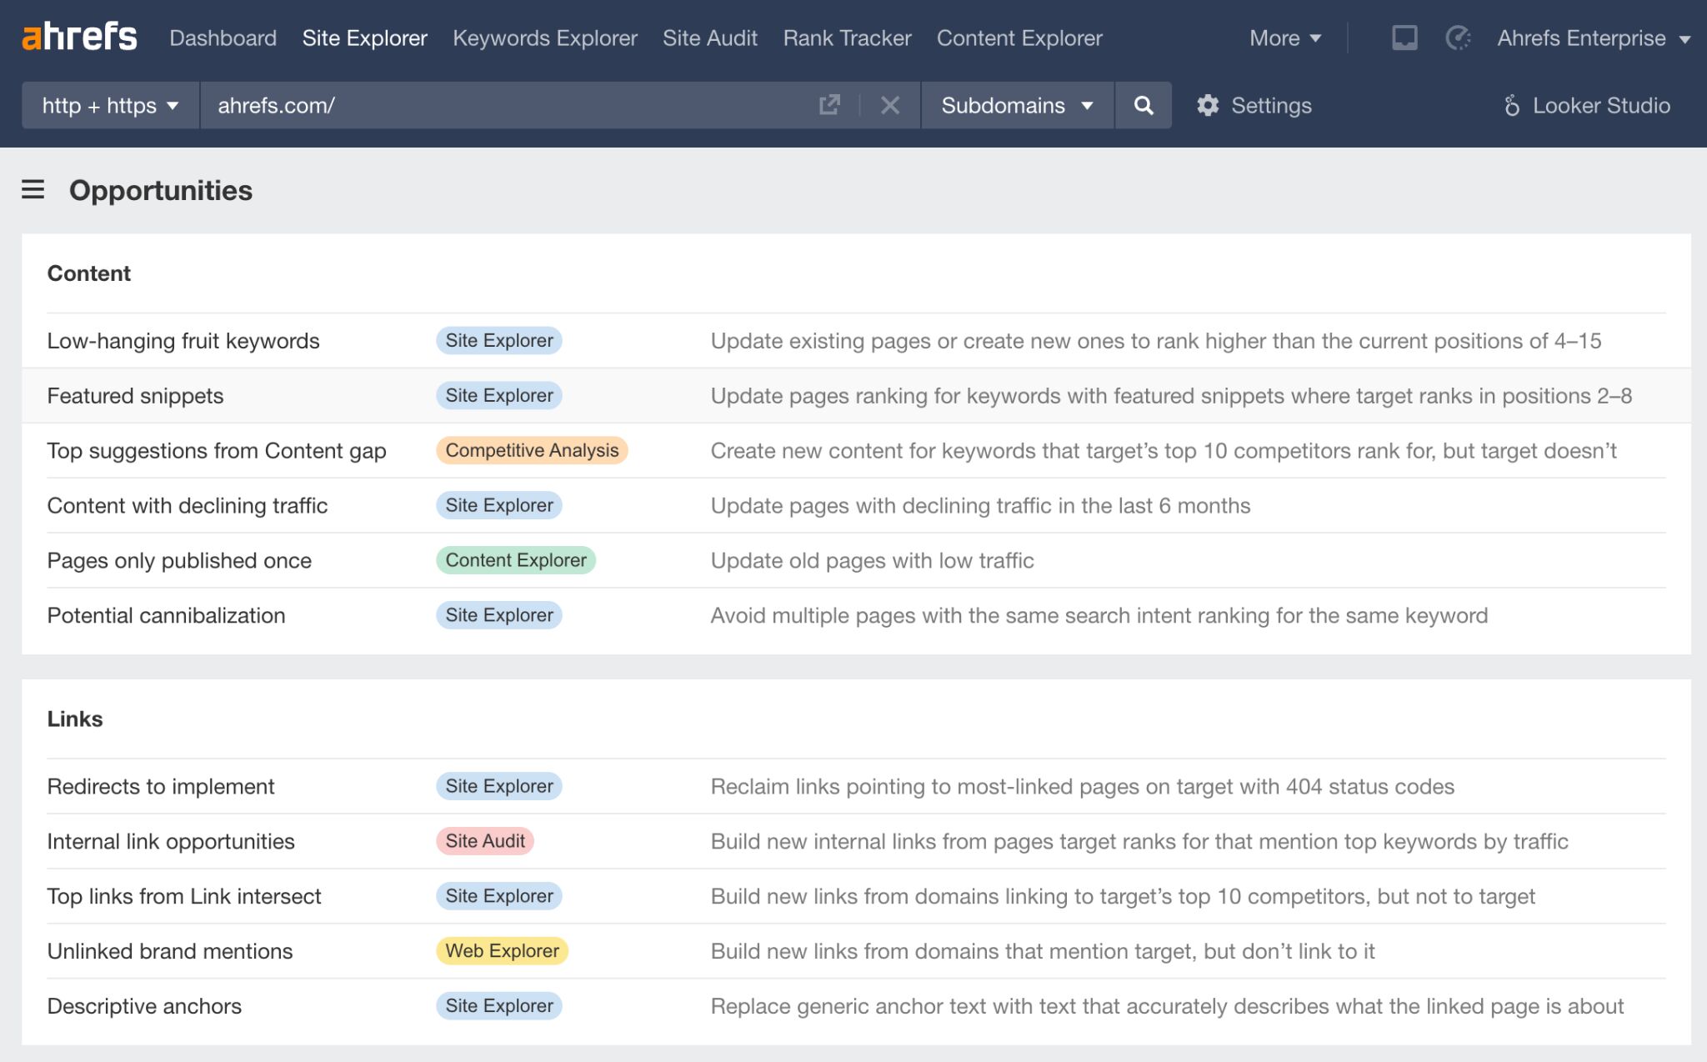The image size is (1707, 1062).
Task: Open the report in new tab icon
Action: coord(828,105)
